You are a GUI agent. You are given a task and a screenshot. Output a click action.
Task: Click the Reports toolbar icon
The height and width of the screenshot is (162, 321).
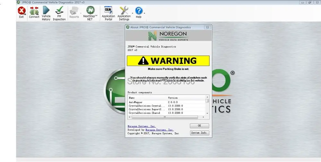(74, 12)
